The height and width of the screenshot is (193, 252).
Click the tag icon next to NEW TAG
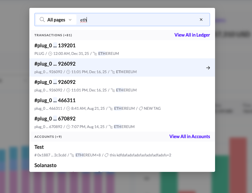[141, 108]
